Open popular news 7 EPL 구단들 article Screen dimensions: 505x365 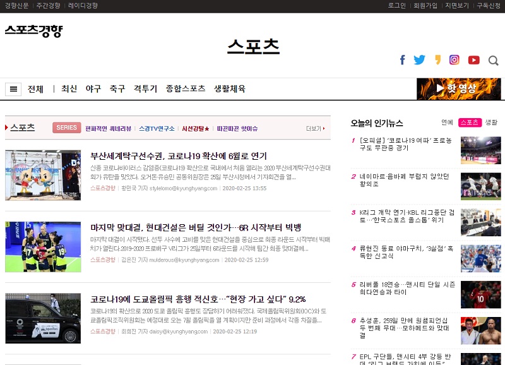point(405,359)
